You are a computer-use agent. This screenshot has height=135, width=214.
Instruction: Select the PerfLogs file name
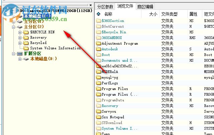point(110,83)
